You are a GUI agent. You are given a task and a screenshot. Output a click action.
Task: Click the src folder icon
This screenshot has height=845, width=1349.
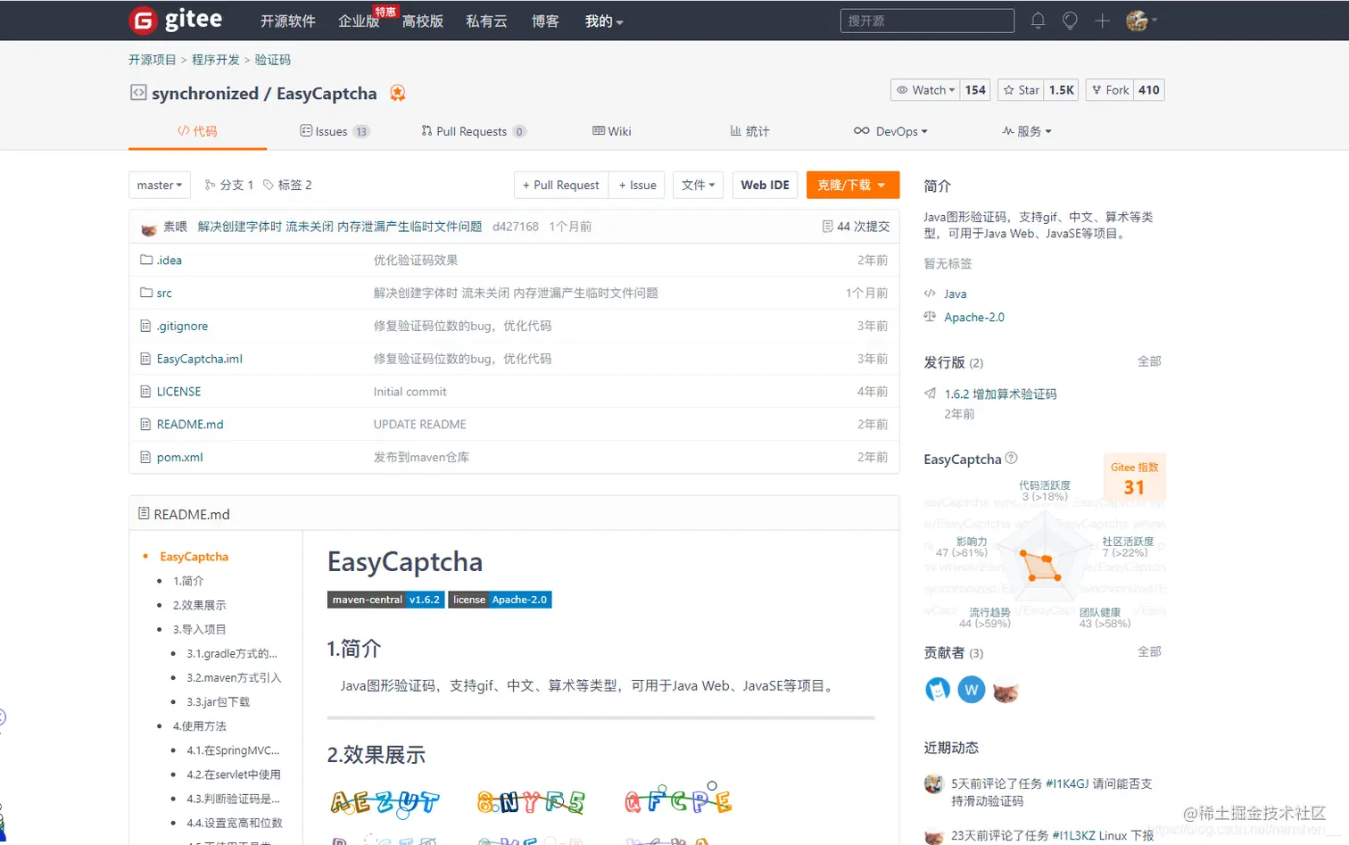(x=146, y=293)
